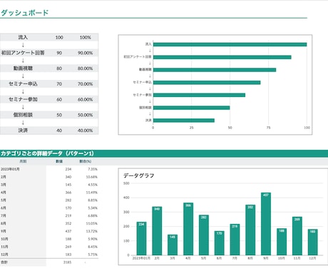Click value 145 in table 3月 row
The width and height of the screenshot is (328, 271).
pyautogui.click(x=68, y=185)
